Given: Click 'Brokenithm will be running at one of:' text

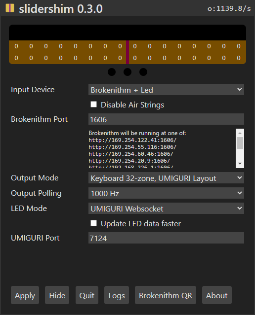Looking at the screenshot, I should 137,133.
